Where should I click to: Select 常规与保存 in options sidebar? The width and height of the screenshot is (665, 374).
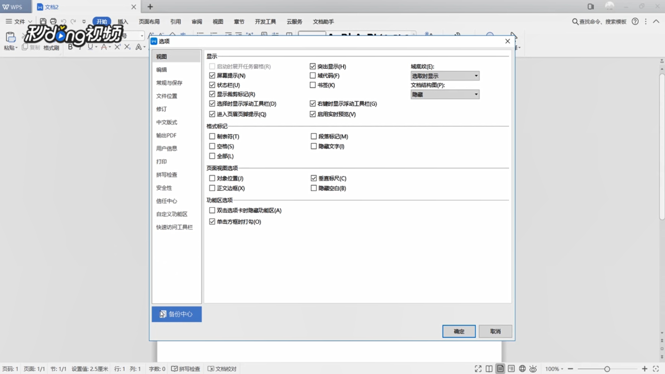pos(169,83)
